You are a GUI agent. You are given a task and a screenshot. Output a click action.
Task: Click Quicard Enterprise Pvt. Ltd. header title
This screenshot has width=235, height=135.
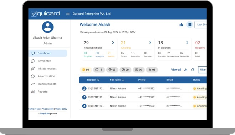pos(92,14)
